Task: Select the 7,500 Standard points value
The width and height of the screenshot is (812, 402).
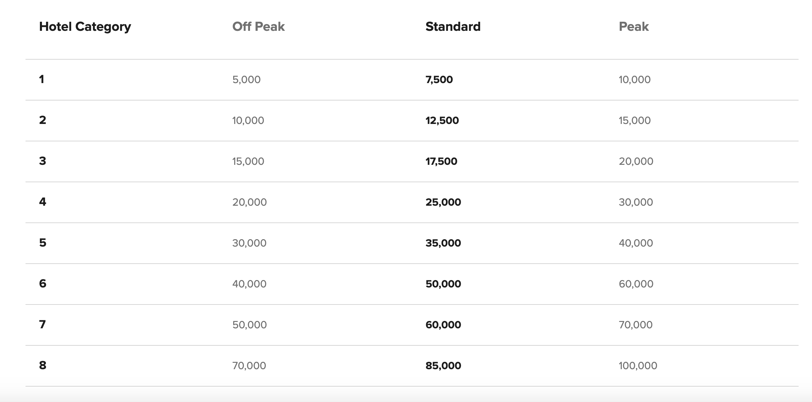Action: coord(439,80)
